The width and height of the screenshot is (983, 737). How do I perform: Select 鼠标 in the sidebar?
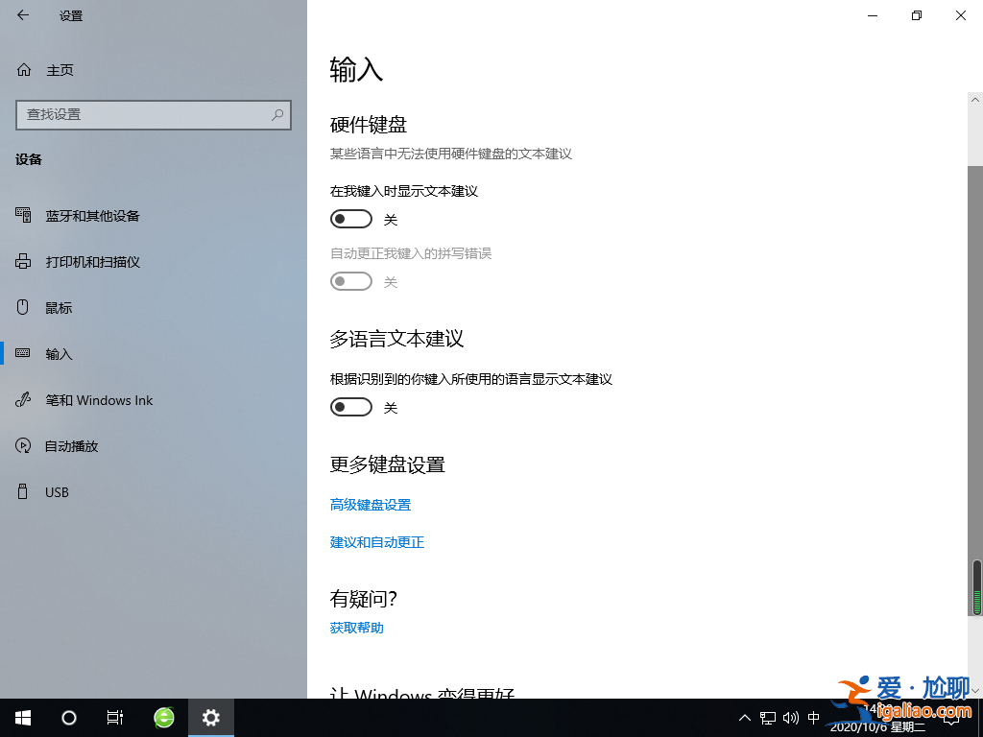(x=59, y=307)
